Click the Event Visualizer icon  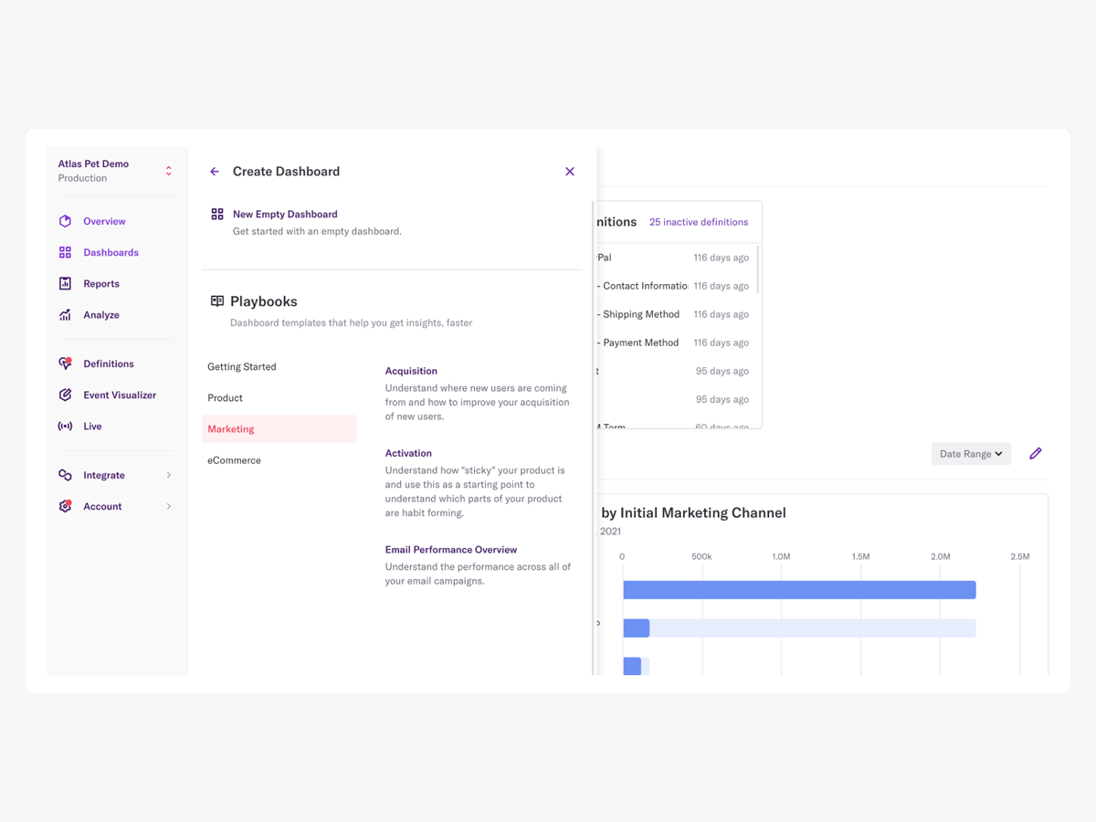click(x=65, y=395)
